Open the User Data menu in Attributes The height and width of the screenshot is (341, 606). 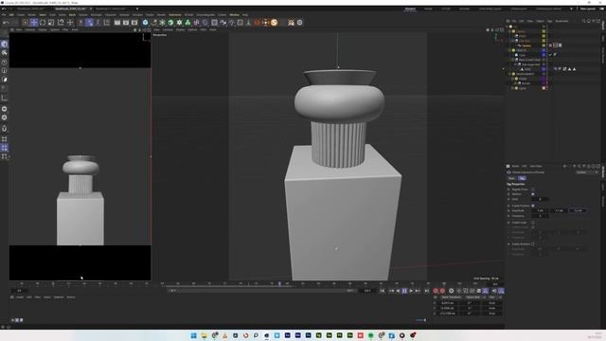(536, 167)
